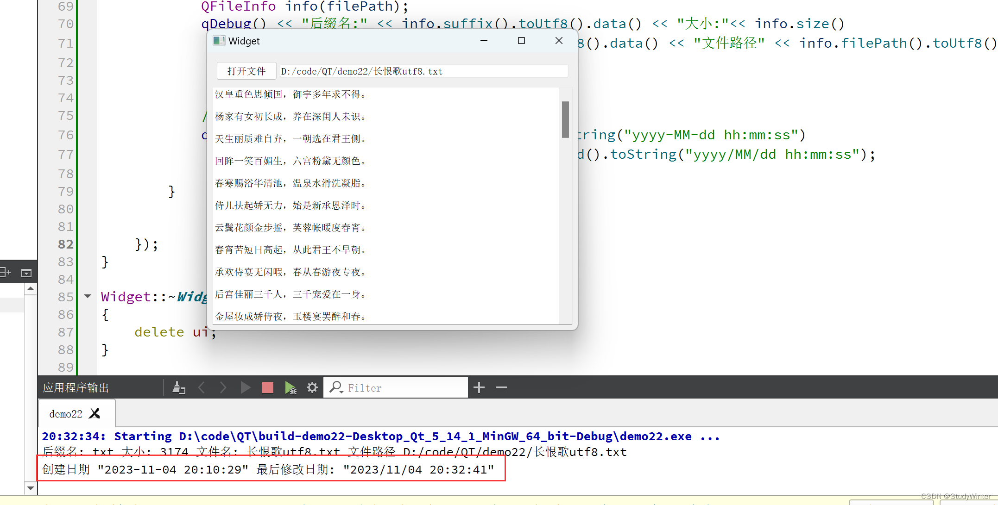This screenshot has height=505, width=998.
Task: Go to previous item with the left chevron
Action: coord(201,387)
